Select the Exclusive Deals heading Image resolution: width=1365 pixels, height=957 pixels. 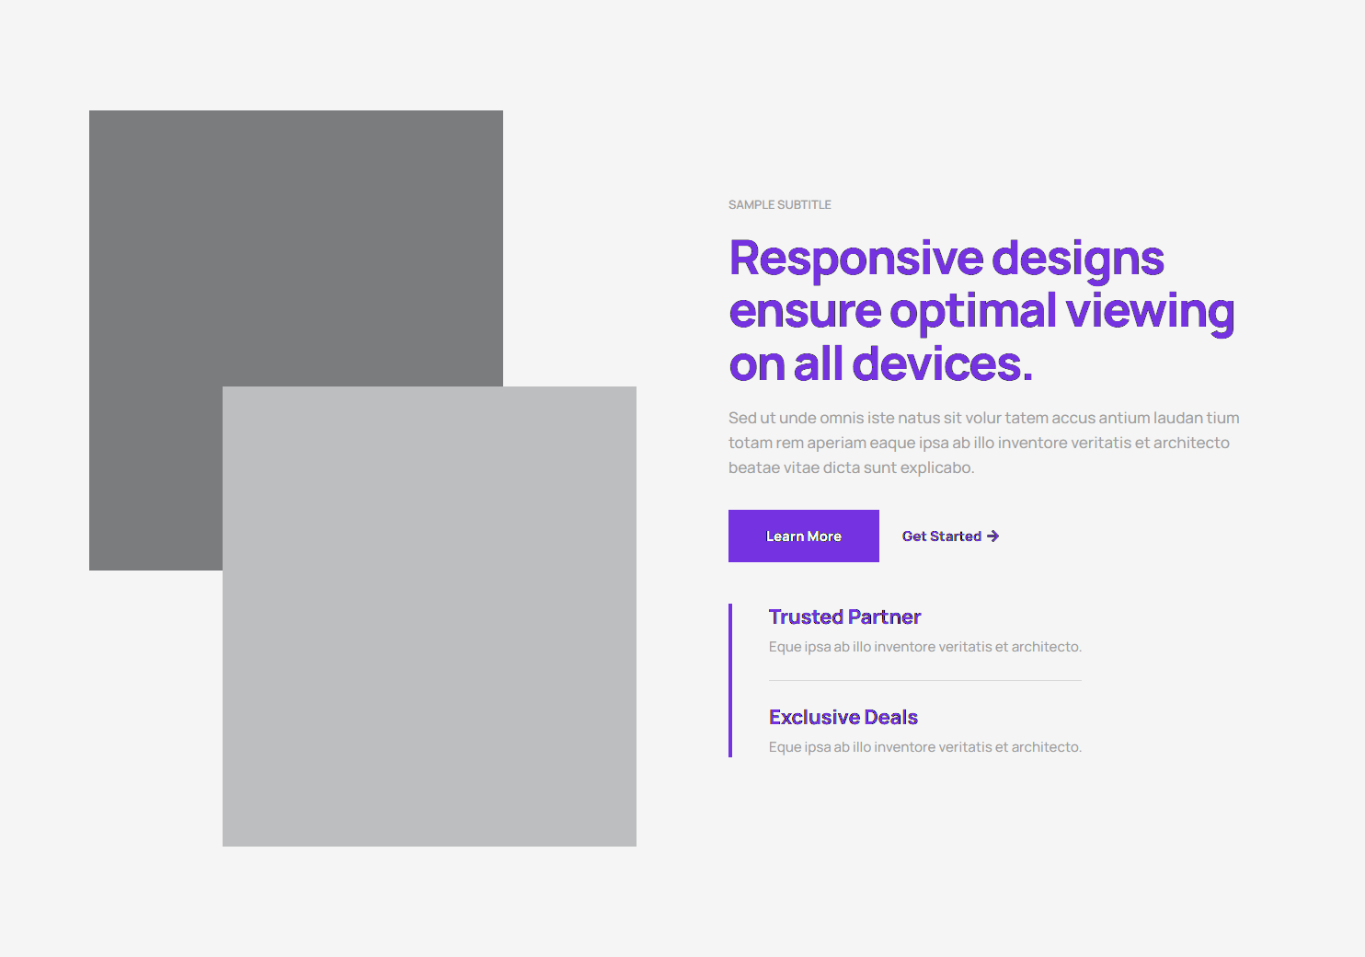(x=843, y=717)
